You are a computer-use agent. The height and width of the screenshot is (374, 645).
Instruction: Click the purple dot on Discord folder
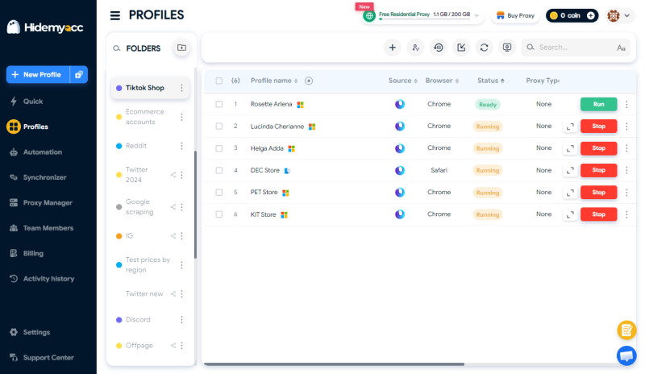119,320
